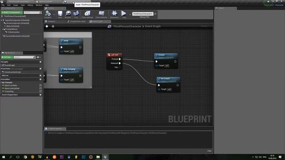This screenshot has height=160, width=285.
Task: Click the Components search magnifier icon
Action: 41,12
